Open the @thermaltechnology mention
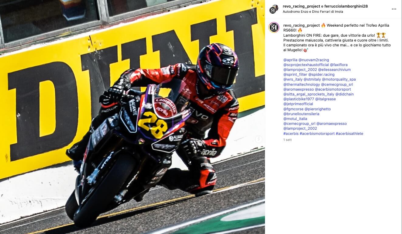This screenshot has height=234, width=402. pyautogui.click(x=301, y=85)
